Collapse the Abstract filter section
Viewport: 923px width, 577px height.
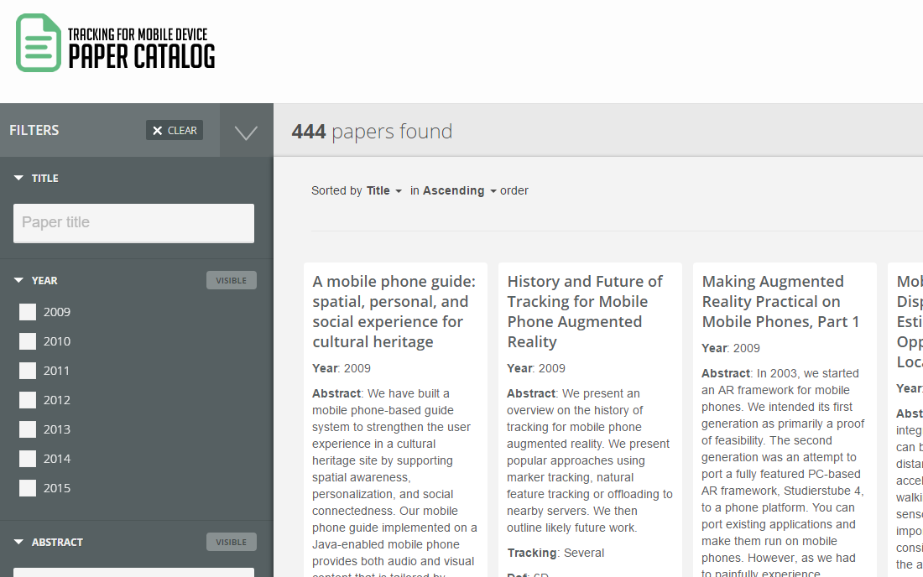[x=18, y=542]
